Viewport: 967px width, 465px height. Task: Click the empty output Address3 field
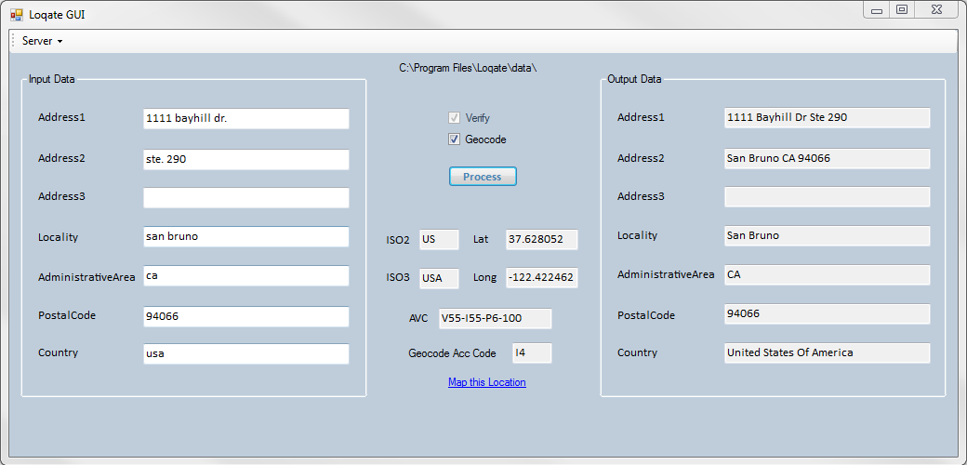coord(827,197)
